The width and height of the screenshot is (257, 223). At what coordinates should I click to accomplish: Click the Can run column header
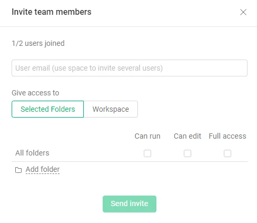tap(147, 136)
